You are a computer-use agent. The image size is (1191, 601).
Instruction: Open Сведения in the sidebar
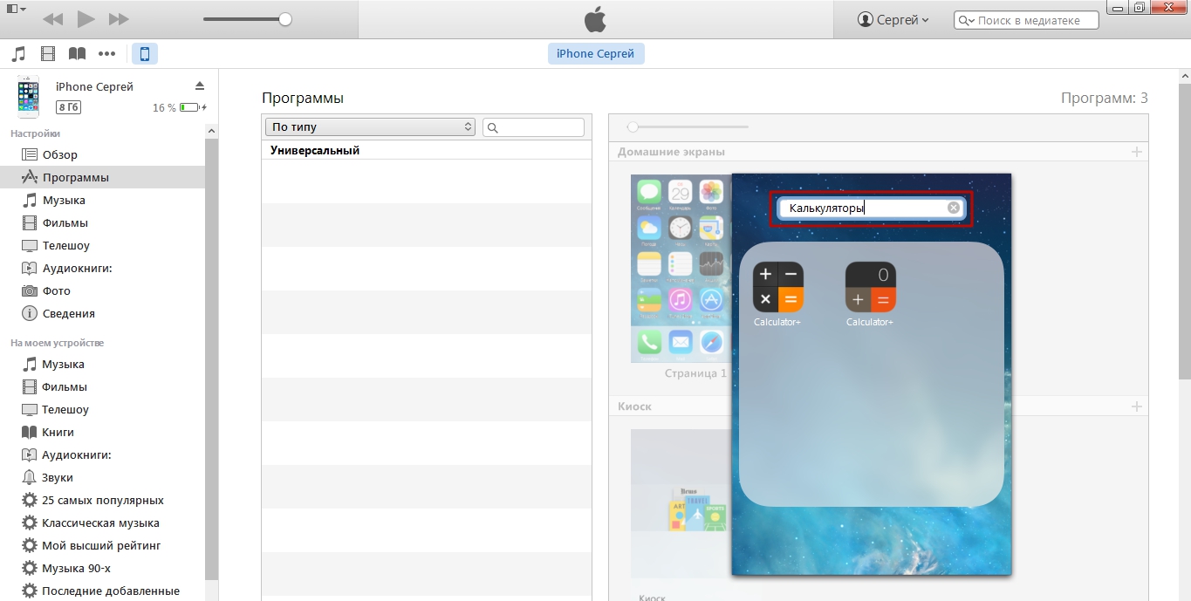click(x=68, y=313)
